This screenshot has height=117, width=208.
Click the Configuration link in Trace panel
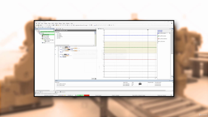click(x=160, y=30)
